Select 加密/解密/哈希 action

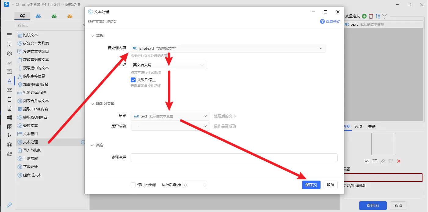(36, 84)
